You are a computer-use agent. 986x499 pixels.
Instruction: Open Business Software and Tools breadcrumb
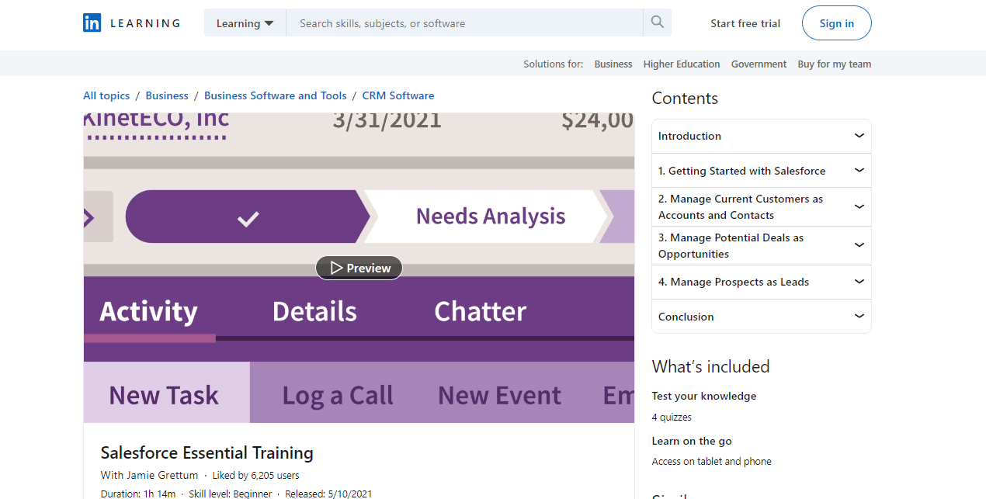[275, 95]
